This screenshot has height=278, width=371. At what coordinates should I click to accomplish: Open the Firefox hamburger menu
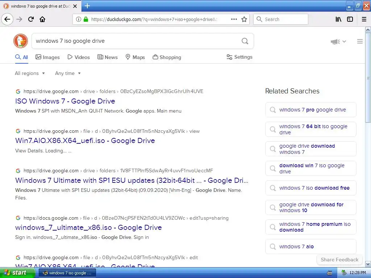364,19
